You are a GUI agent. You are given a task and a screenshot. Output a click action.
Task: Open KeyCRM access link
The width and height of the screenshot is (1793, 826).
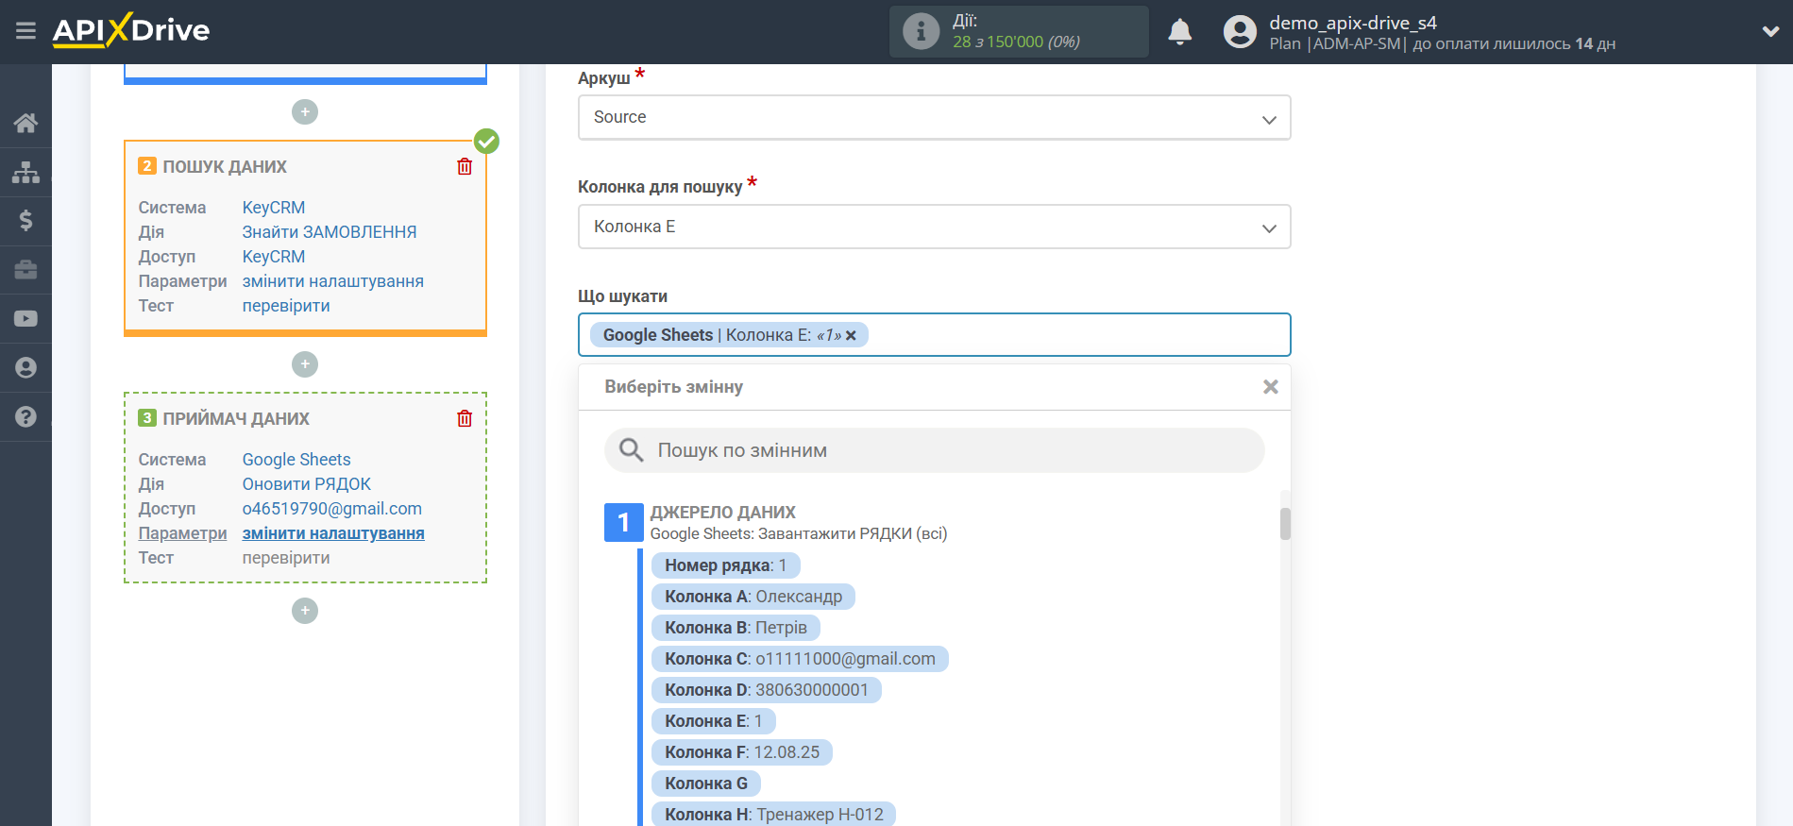click(274, 257)
